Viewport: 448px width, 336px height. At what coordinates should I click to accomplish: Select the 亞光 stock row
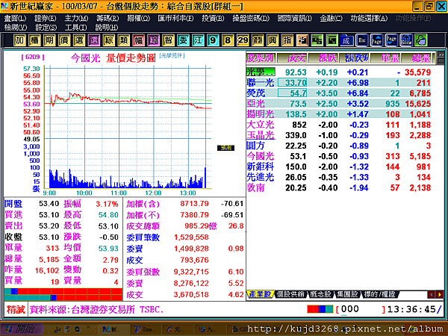point(338,104)
